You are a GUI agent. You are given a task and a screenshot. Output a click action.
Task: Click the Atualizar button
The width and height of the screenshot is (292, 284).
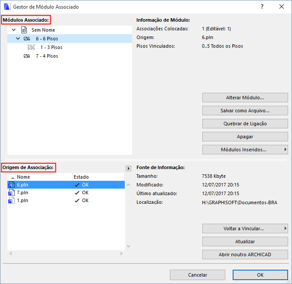245,242
